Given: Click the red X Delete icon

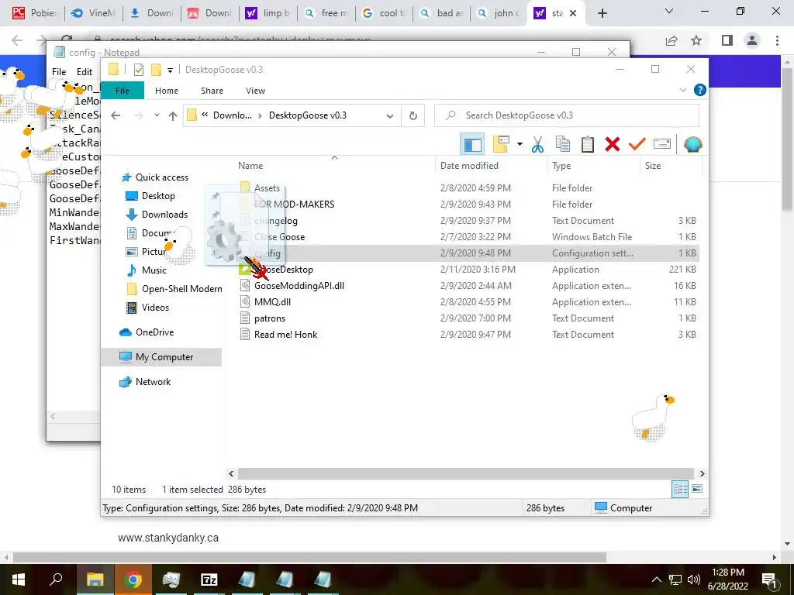Looking at the screenshot, I should [613, 144].
